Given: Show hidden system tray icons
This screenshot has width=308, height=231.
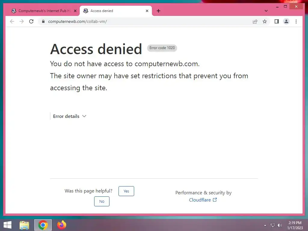Looking at the screenshot, I should pos(265,225).
